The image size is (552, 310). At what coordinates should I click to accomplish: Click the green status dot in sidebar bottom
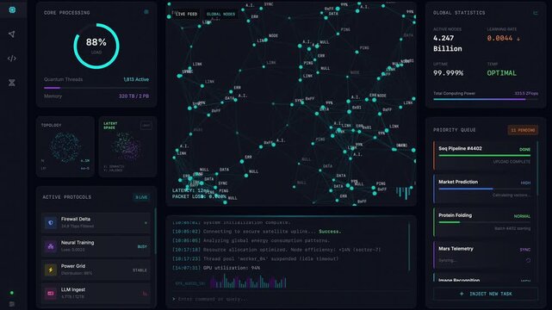click(x=12, y=293)
